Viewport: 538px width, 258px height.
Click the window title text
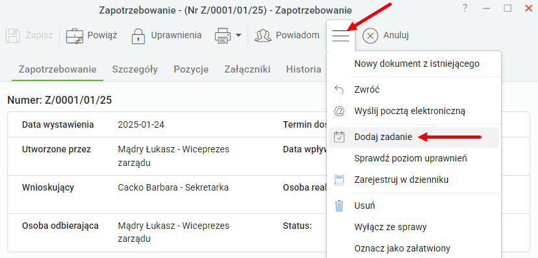tap(225, 10)
